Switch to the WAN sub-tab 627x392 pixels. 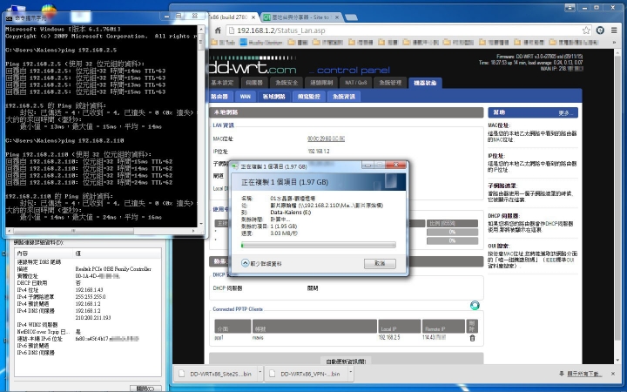pyautogui.click(x=246, y=97)
